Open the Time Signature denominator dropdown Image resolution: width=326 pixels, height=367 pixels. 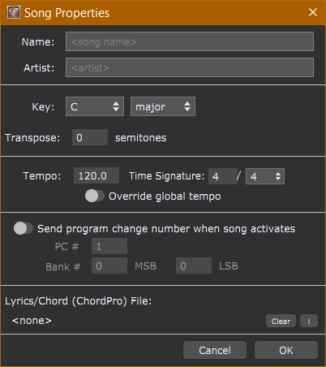265,176
